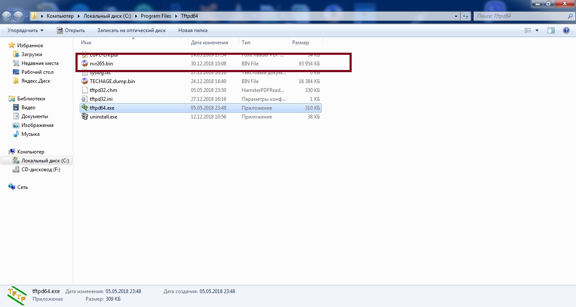Image resolution: width=576 pixels, height=307 pixels.
Task: Create a new folder with Новая папка
Action: [x=193, y=30]
